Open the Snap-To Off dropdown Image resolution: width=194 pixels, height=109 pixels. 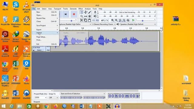[x=53, y=97]
